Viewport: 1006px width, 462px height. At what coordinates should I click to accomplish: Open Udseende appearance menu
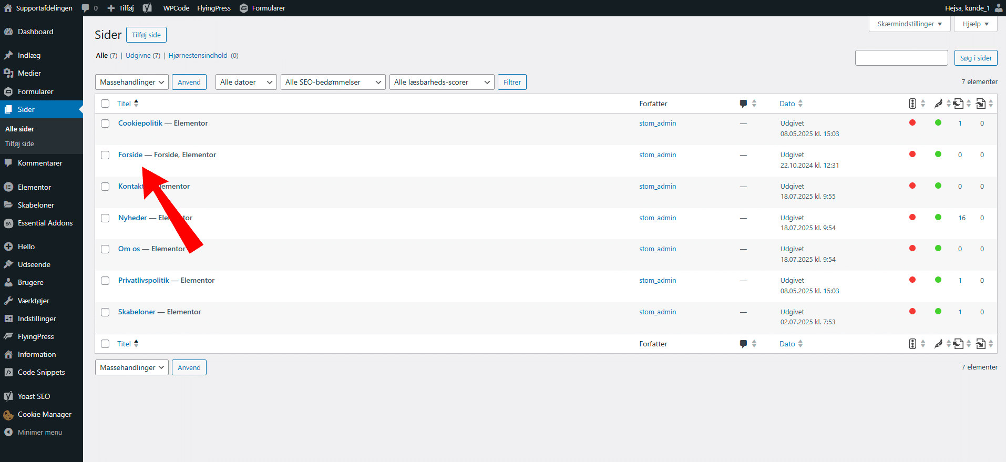point(34,264)
